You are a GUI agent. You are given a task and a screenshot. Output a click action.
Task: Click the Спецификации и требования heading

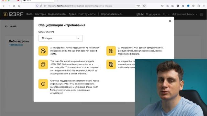click(x=62, y=25)
